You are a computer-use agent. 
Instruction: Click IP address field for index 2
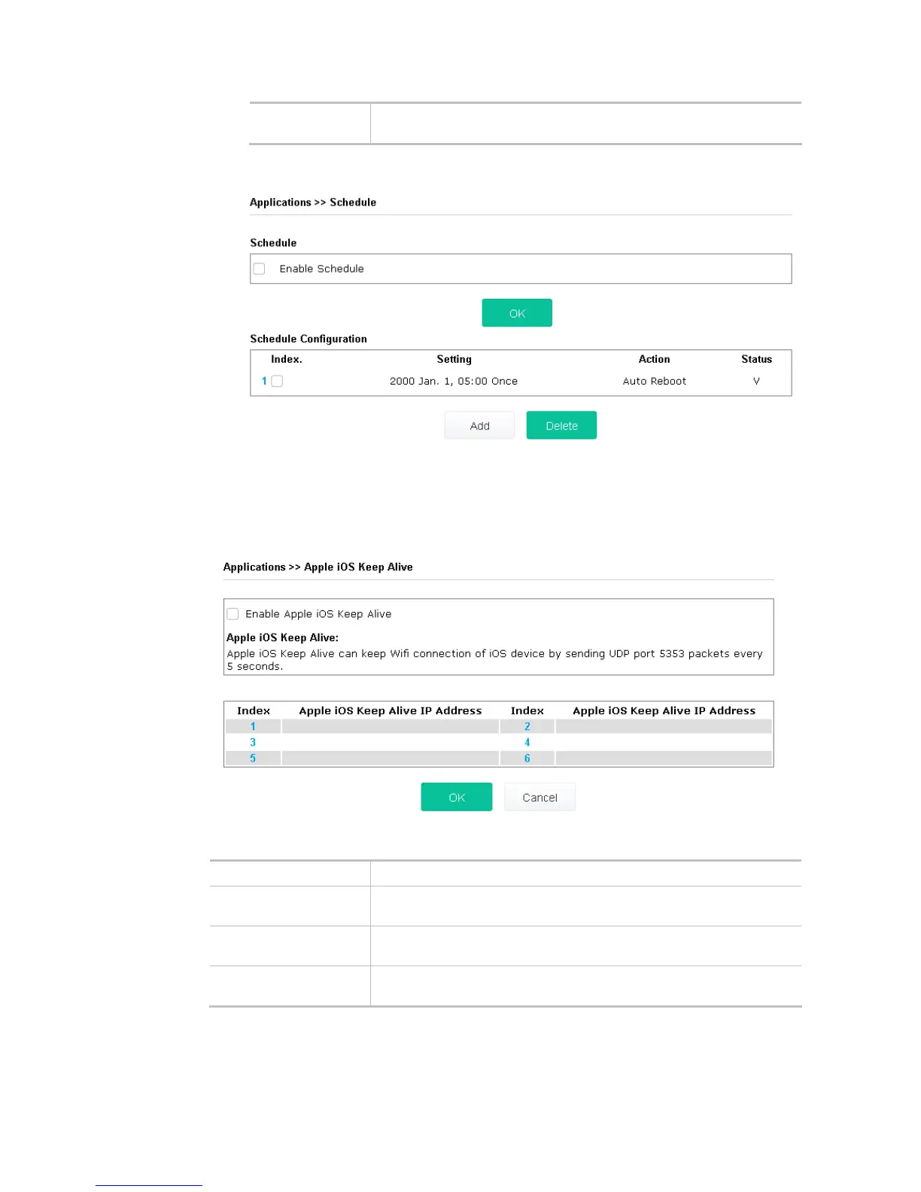(664, 726)
